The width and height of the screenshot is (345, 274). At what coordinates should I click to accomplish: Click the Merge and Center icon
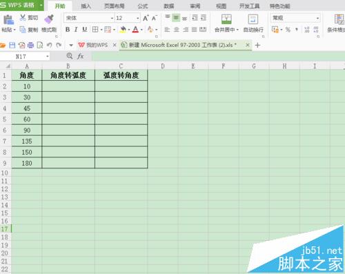226,19
